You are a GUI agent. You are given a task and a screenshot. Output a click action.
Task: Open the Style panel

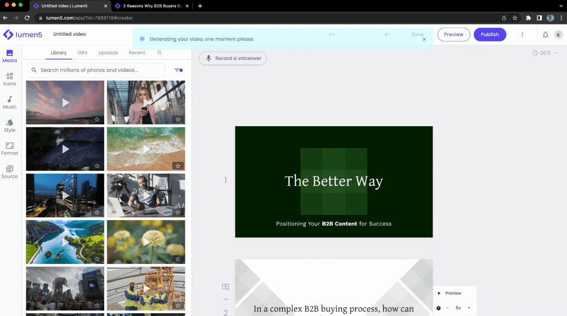click(x=9, y=126)
